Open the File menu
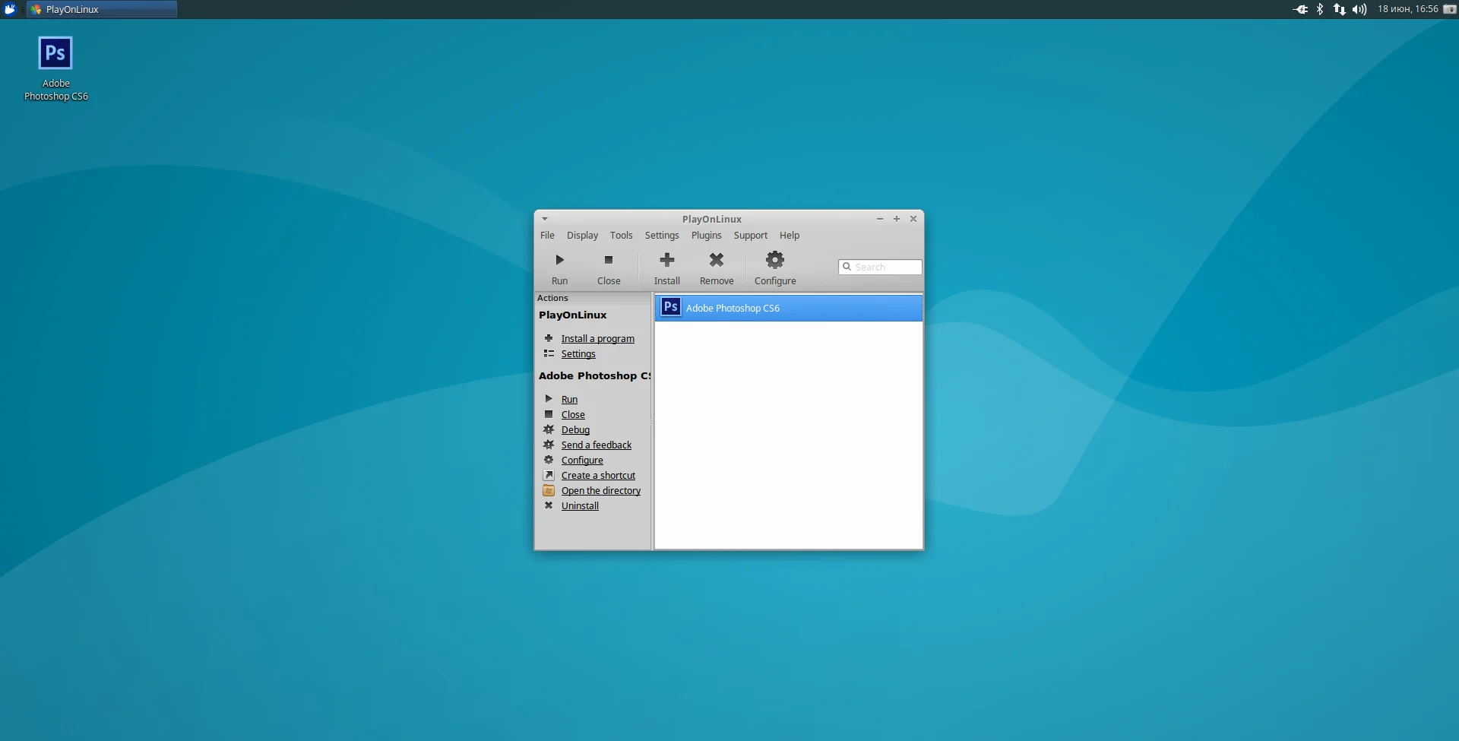This screenshot has height=741, width=1459. 547,236
